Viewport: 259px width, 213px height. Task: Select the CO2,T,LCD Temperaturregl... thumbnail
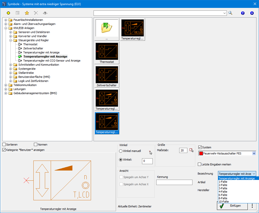[x=133, y=30]
